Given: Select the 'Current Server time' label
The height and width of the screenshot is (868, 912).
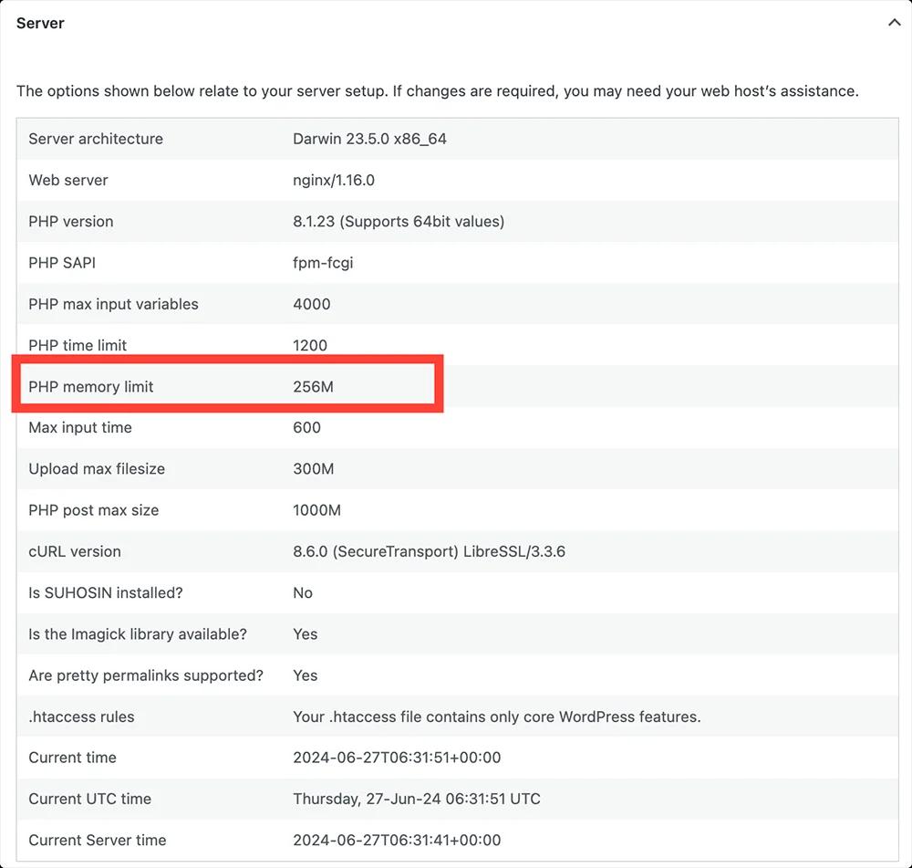Looking at the screenshot, I should pos(98,841).
